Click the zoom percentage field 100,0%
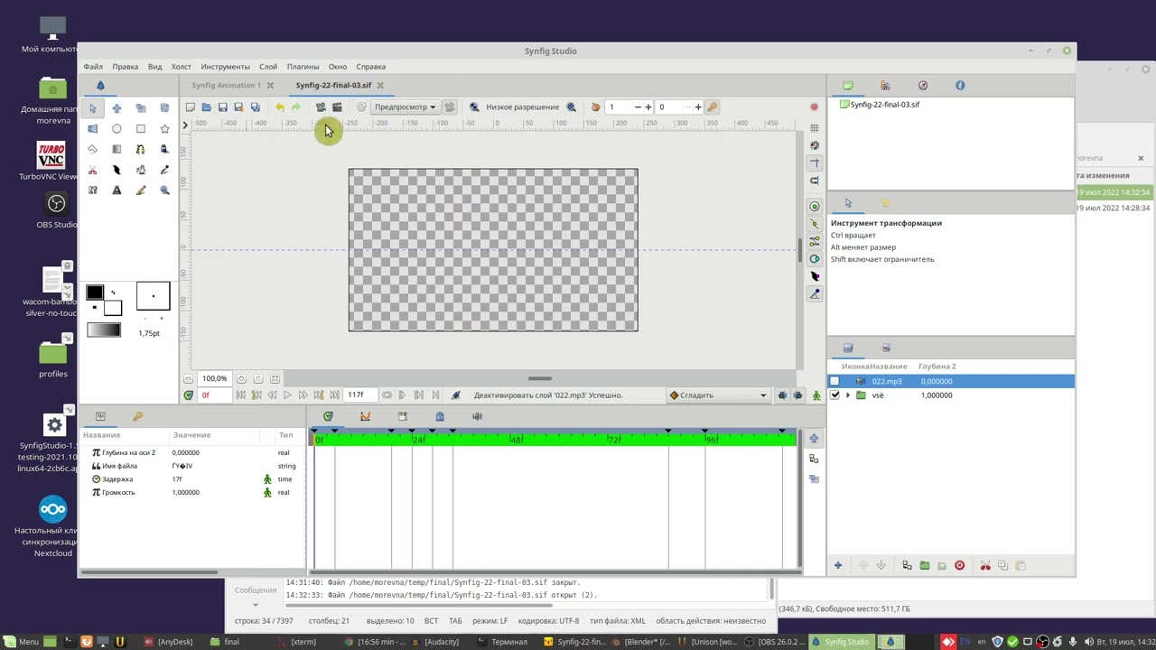The height and width of the screenshot is (650, 1156). [x=215, y=379]
